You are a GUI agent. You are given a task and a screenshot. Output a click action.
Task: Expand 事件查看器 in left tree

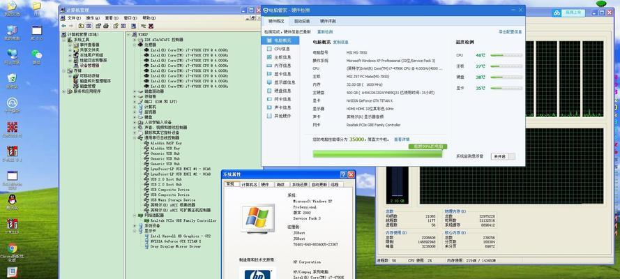coord(70,45)
